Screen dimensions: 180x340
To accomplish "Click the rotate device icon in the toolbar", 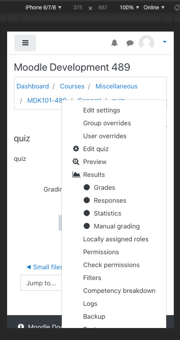I will point(177,8).
